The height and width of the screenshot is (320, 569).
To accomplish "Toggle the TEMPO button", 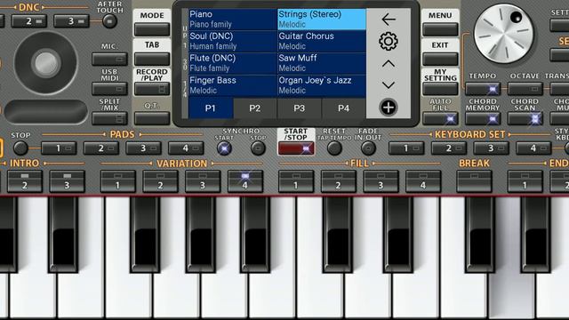I will click(483, 89).
